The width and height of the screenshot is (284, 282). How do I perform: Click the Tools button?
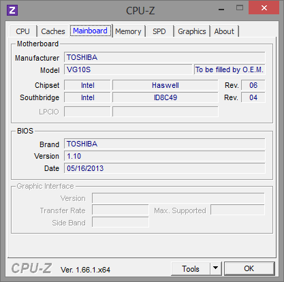pyautogui.click(x=190, y=268)
